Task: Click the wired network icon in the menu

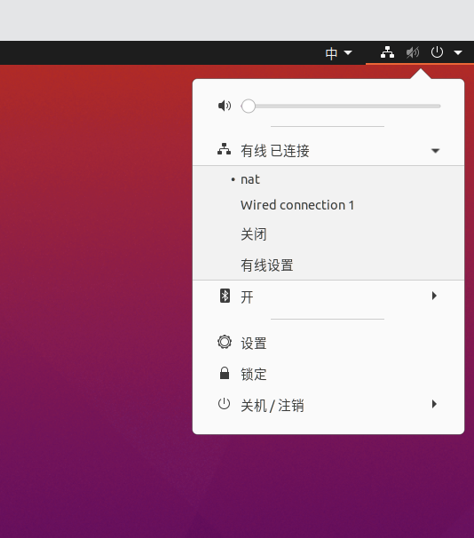Action: [224, 150]
